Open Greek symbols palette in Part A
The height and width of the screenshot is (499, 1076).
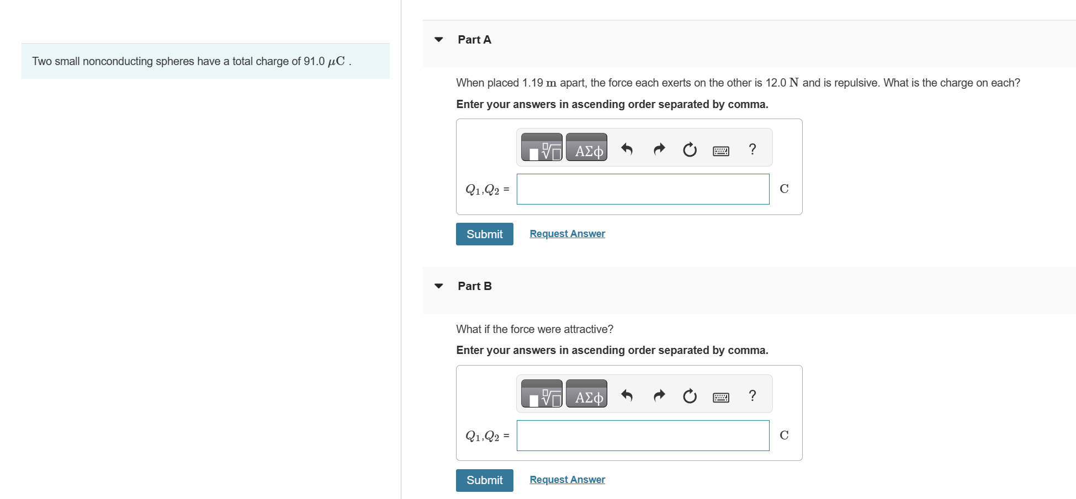pyautogui.click(x=586, y=147)
